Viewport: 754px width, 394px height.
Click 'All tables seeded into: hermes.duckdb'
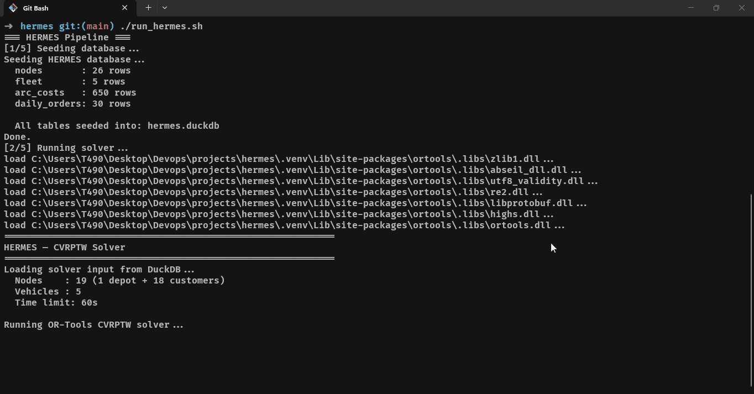[117, 126]
